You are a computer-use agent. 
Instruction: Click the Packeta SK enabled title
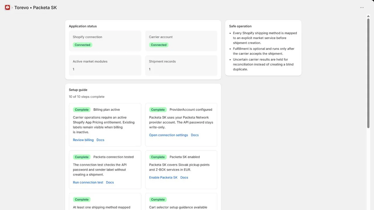click(185, 157)
